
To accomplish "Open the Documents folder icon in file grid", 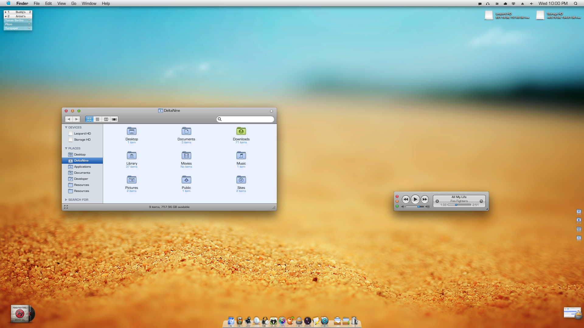I will (186, 131).
